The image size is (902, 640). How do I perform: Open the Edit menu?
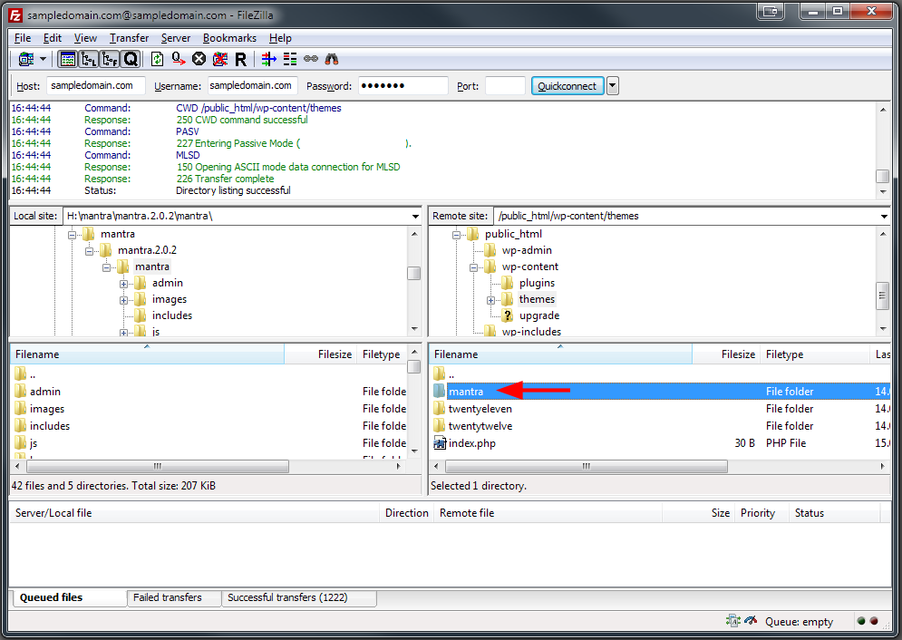coord(53,38)
